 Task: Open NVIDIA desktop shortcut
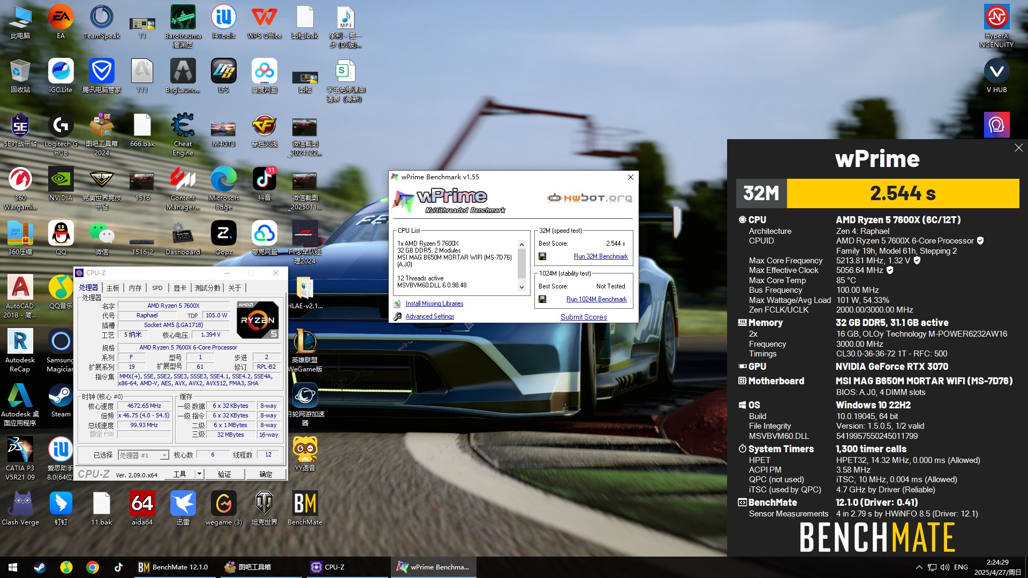point(61,184)
